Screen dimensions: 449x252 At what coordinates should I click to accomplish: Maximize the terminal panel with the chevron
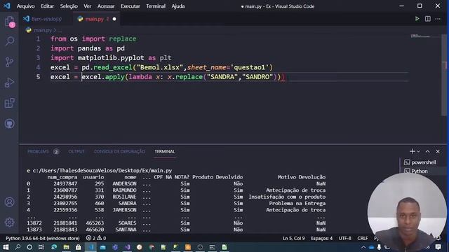(x=427, y=151)
